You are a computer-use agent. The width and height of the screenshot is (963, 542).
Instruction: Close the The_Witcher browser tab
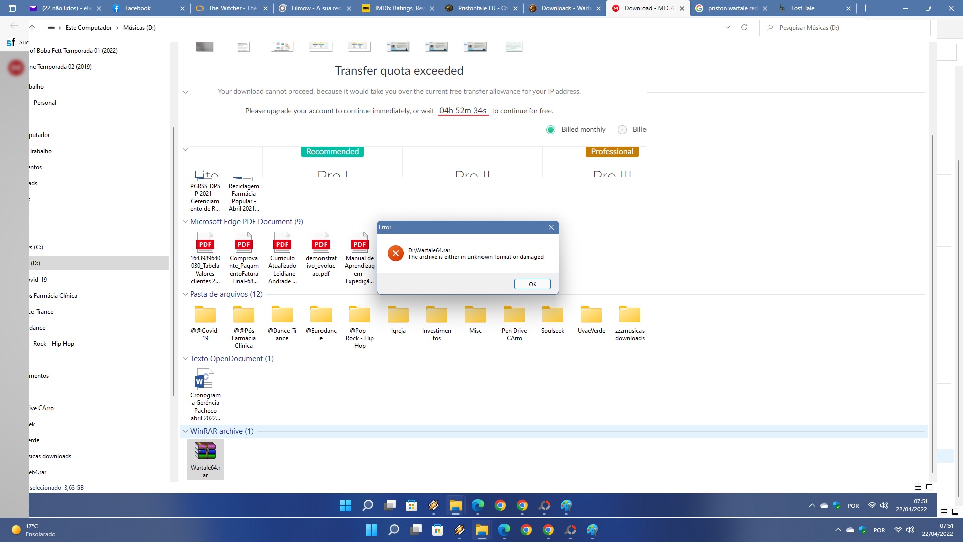point(265,8)
